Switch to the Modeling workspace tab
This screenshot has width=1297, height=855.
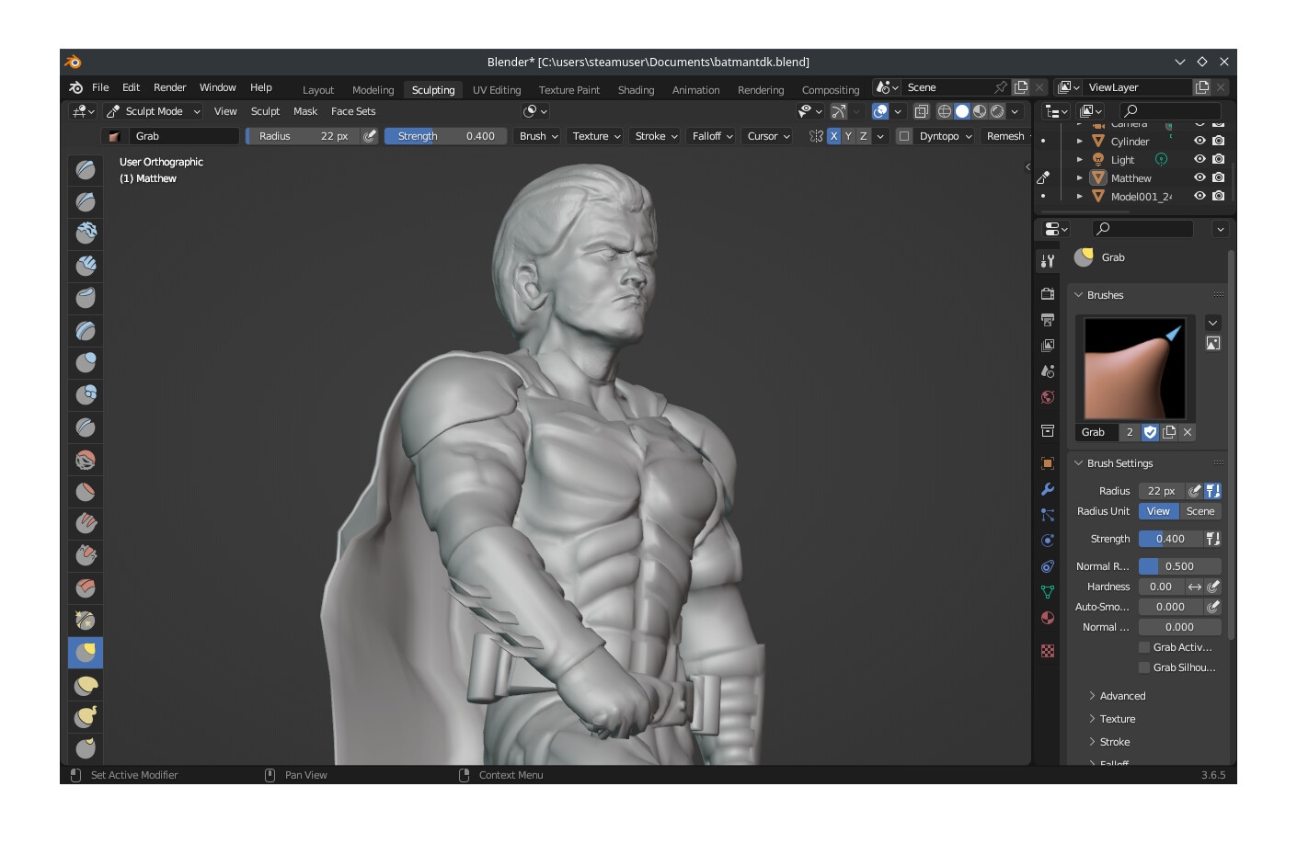tap(373, 90)
